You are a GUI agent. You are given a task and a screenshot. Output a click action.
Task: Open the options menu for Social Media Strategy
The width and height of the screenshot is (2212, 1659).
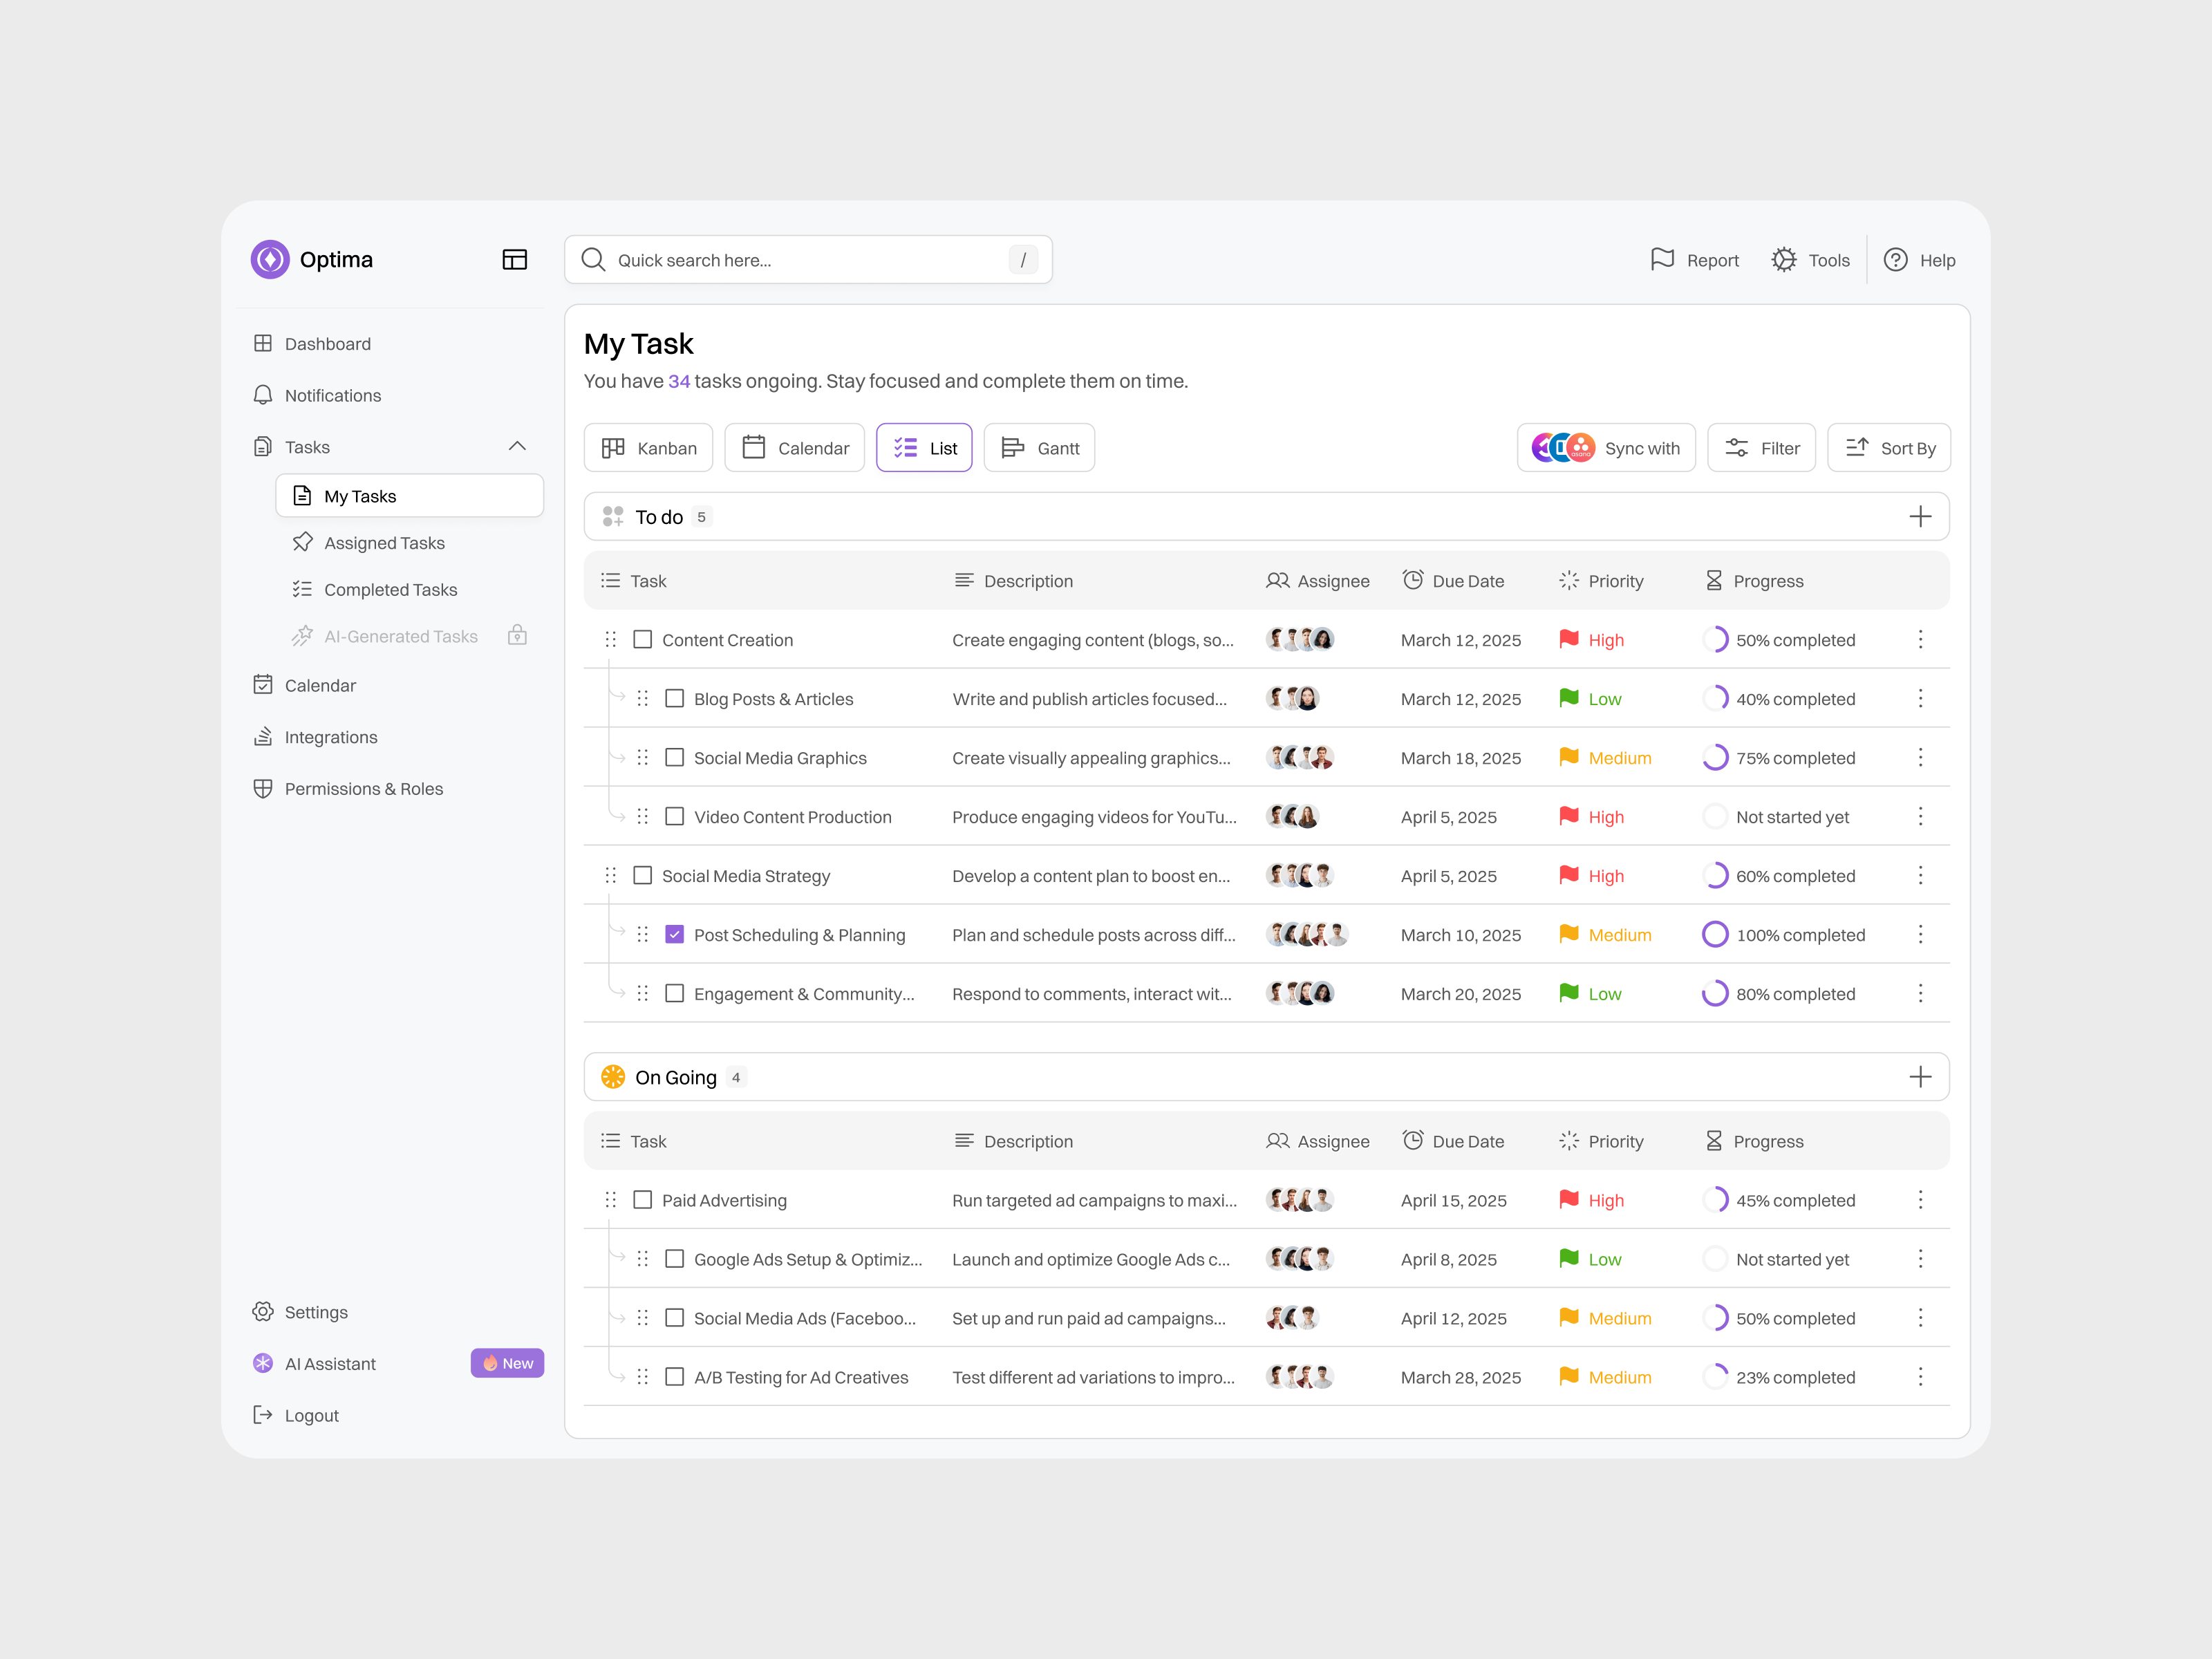[1920, 875]
